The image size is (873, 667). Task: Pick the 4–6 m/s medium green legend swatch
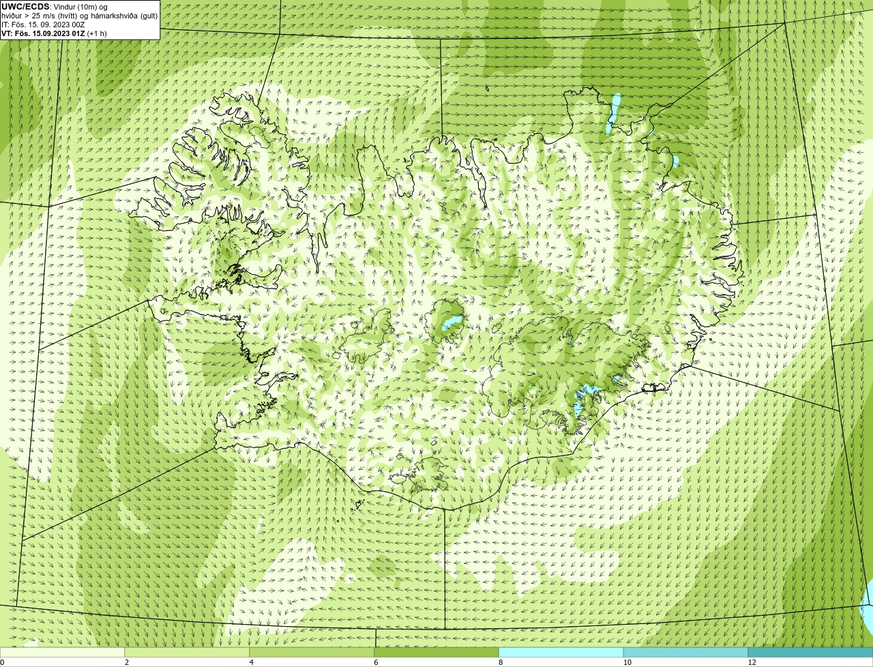[312, 652]
